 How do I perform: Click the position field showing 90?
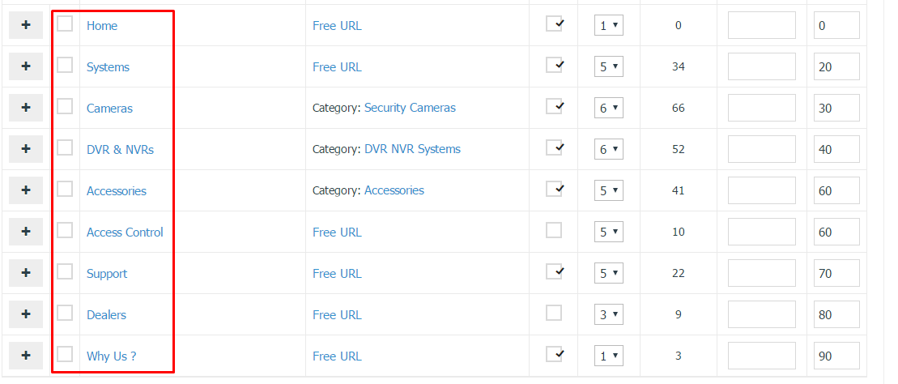tap(836, 356)
